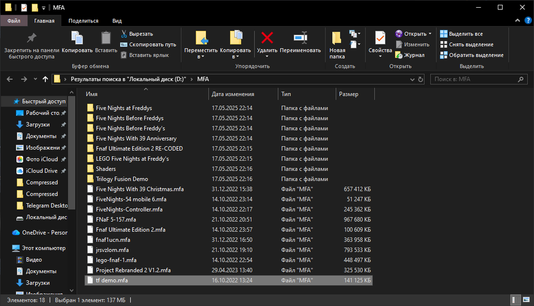Switch to details view icon in status bar
The height and width of the screenshot is (306, 534).
tap(515, 300)
